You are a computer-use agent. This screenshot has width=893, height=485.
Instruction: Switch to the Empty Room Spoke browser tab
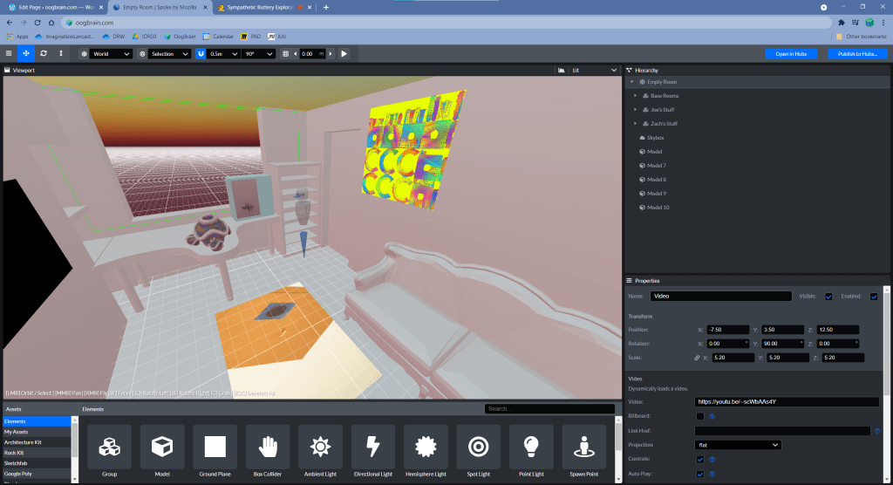[x=161, y=7]
